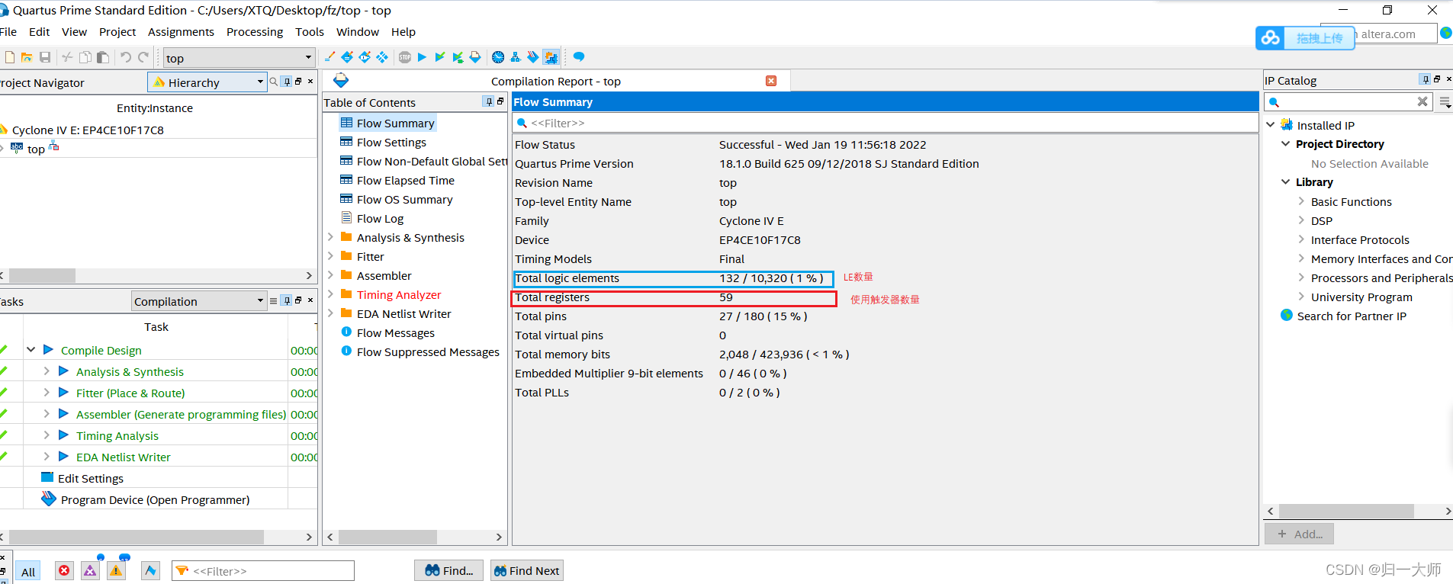Viewport: 1453px width, 584px height.
Task: Click the Stop Processing icon
Action: [405, 57]
